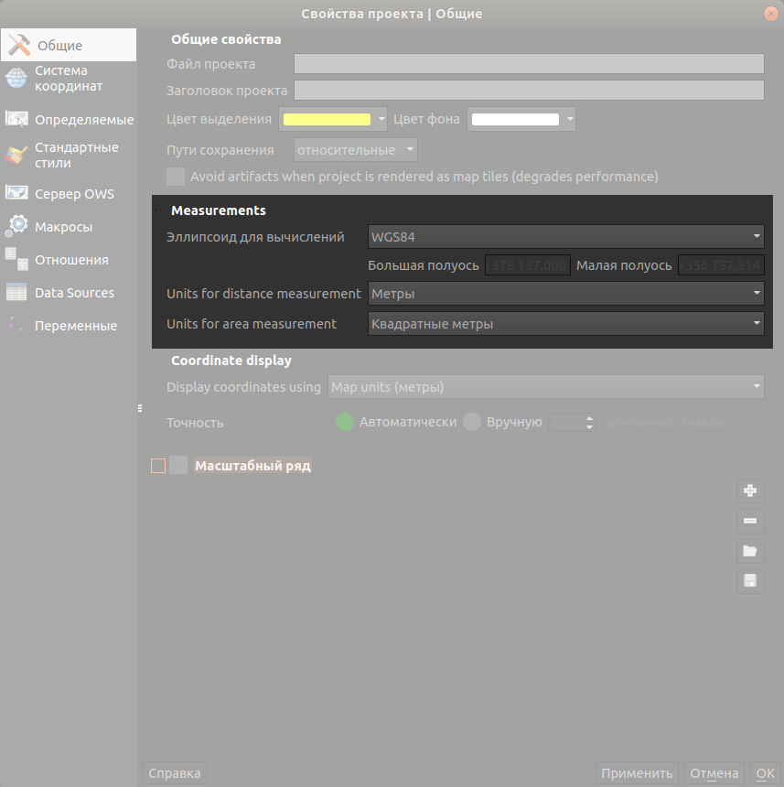The height and width of the screenshot is (787, 784).
Task: Open the coordinate system (Система координат) section
Action: 68,79
